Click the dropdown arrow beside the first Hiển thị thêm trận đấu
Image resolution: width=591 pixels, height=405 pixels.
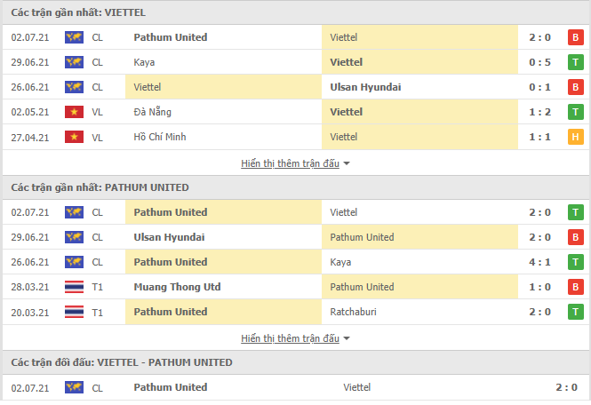347,163
